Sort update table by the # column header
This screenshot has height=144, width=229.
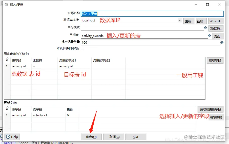[x=7, y=109]
